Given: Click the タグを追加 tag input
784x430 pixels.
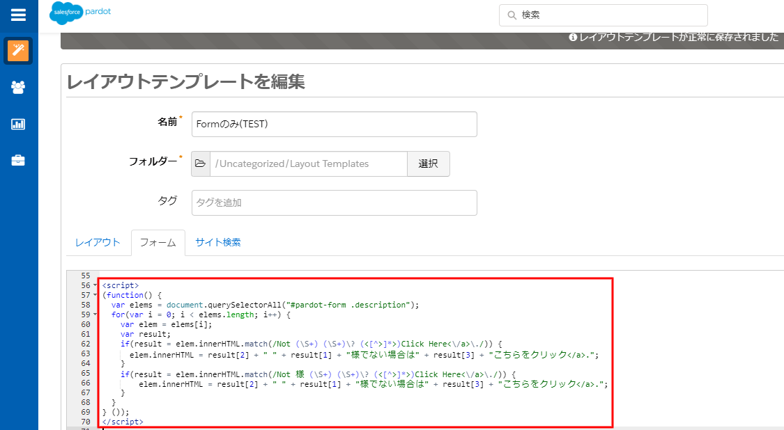Looking at the screenshot, I should pyautogui.click(x=334, y=203).
